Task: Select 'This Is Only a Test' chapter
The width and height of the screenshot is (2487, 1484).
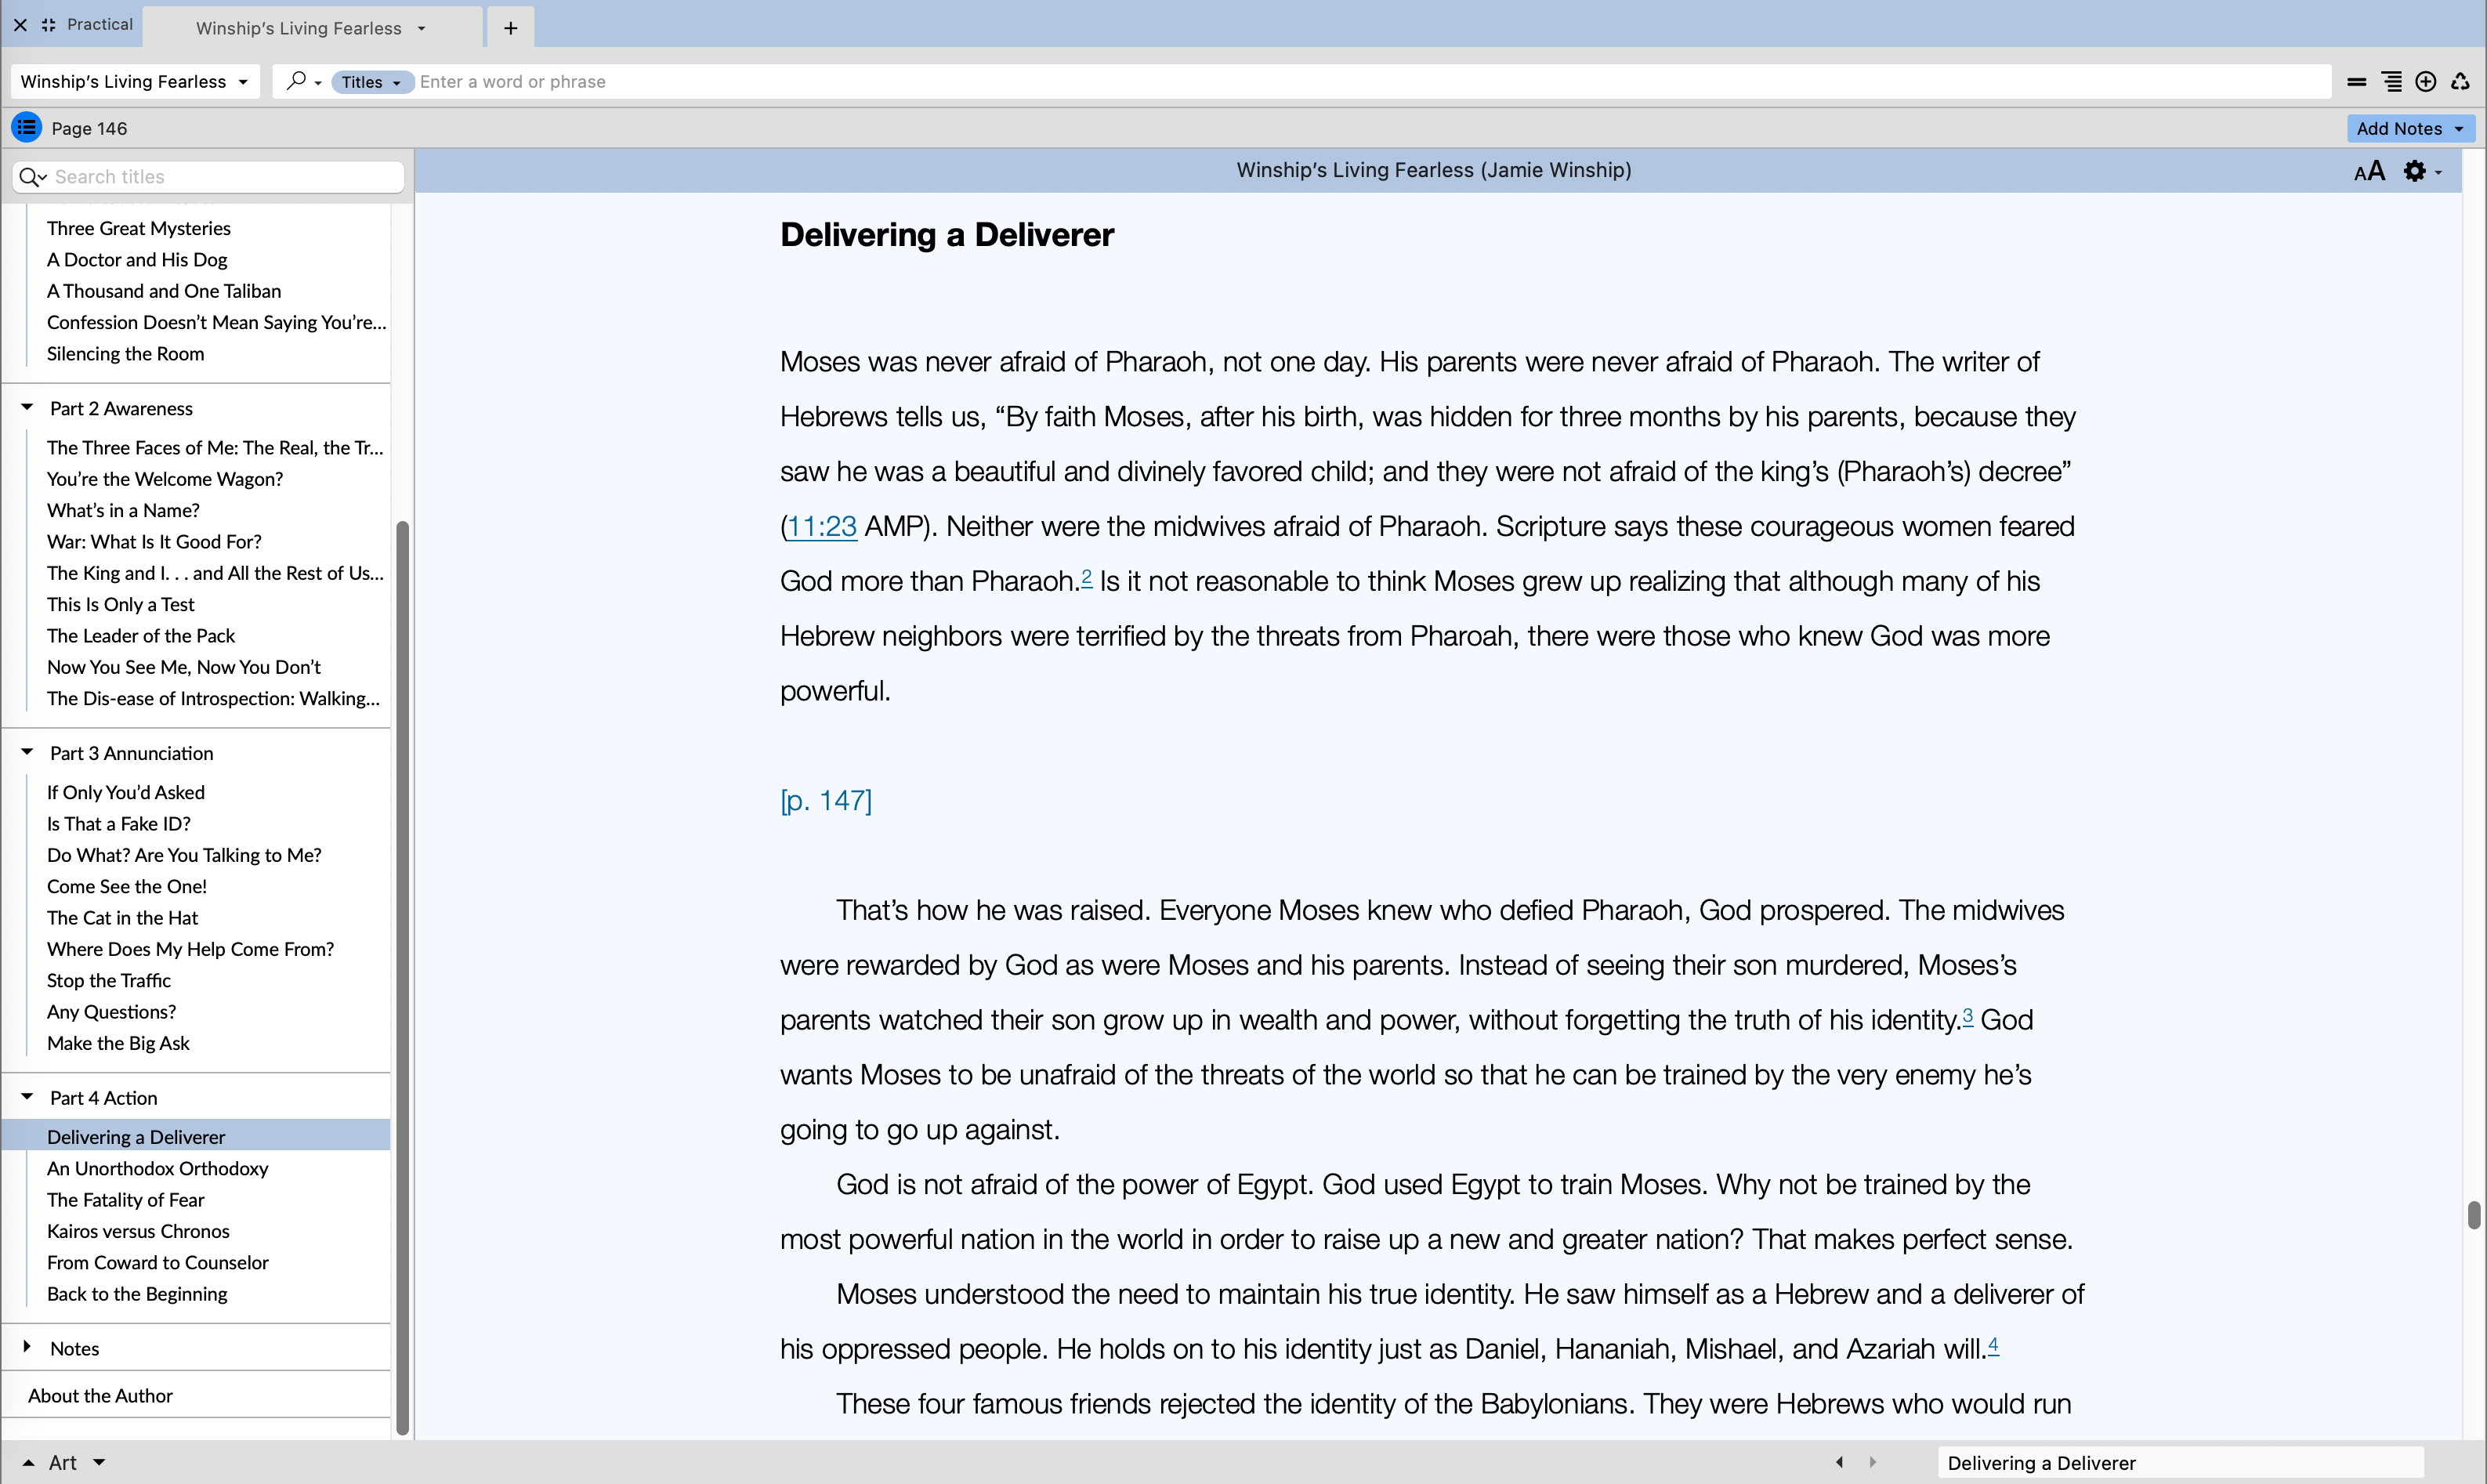Action: pos(121,604)
